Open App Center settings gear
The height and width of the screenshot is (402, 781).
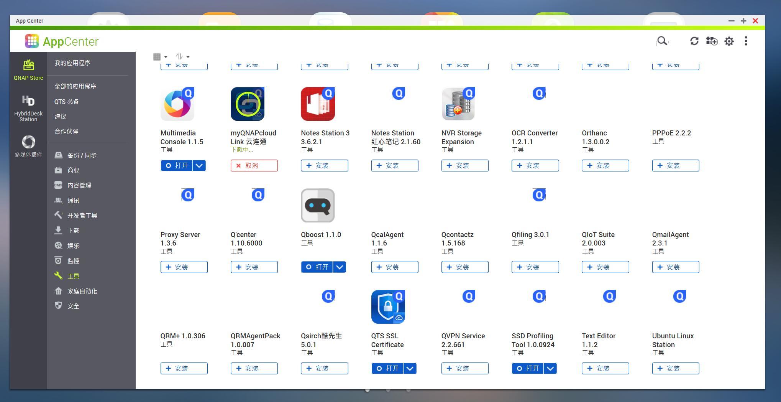[x=729, y=41]
